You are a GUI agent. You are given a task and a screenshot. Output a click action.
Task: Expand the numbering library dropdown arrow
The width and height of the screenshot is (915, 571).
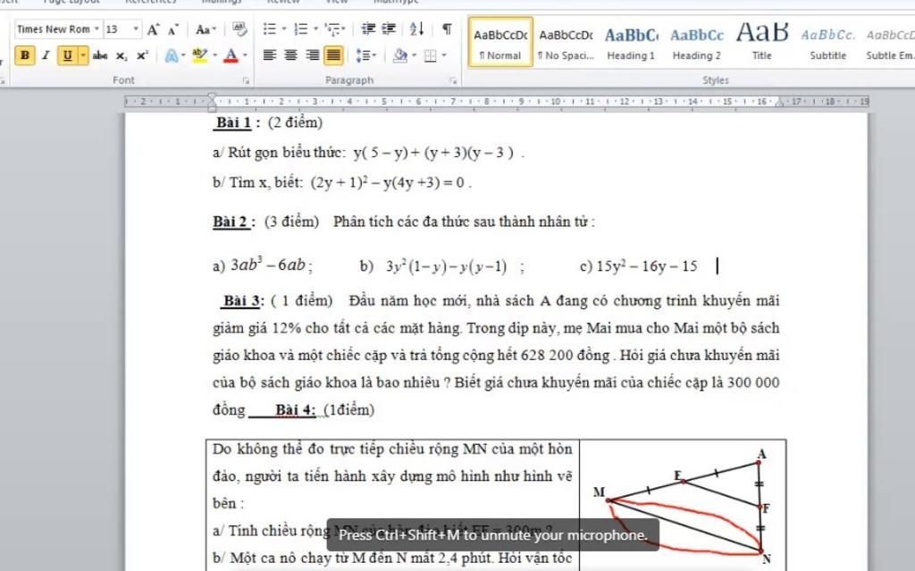coord(315,29)
